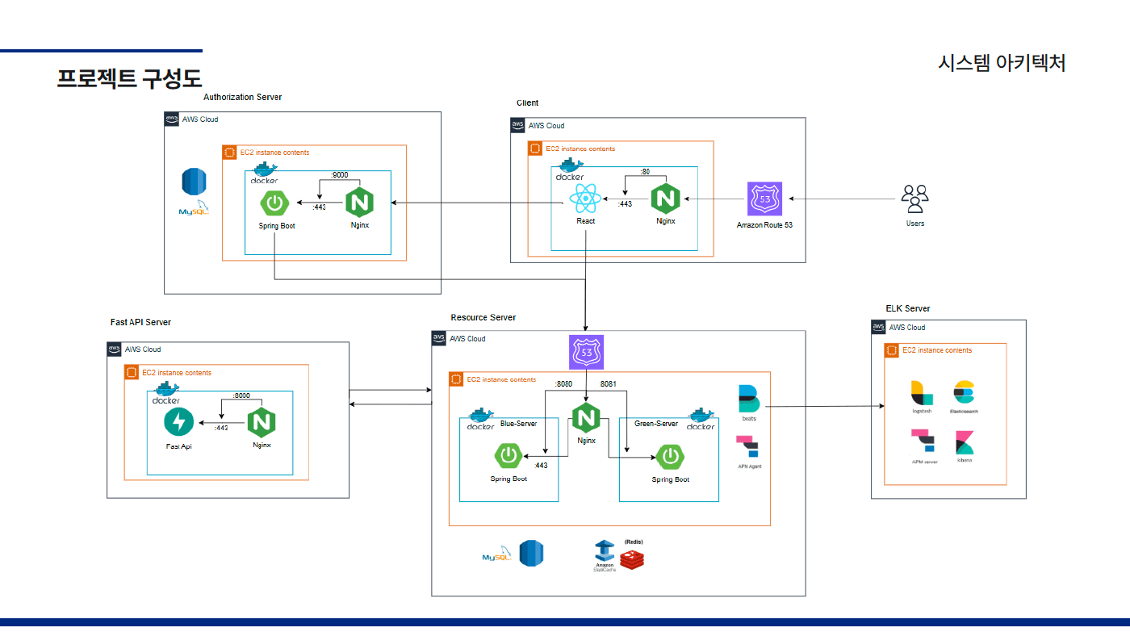Select the Nginx icon in the Client box
The height and width of the screenshot is (636, 1130).
666,199
